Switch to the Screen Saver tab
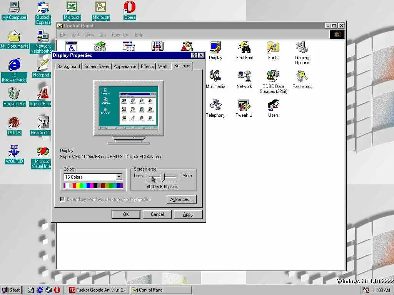Image resolution: width=394 pixels, height=295 pixels. 97,66
